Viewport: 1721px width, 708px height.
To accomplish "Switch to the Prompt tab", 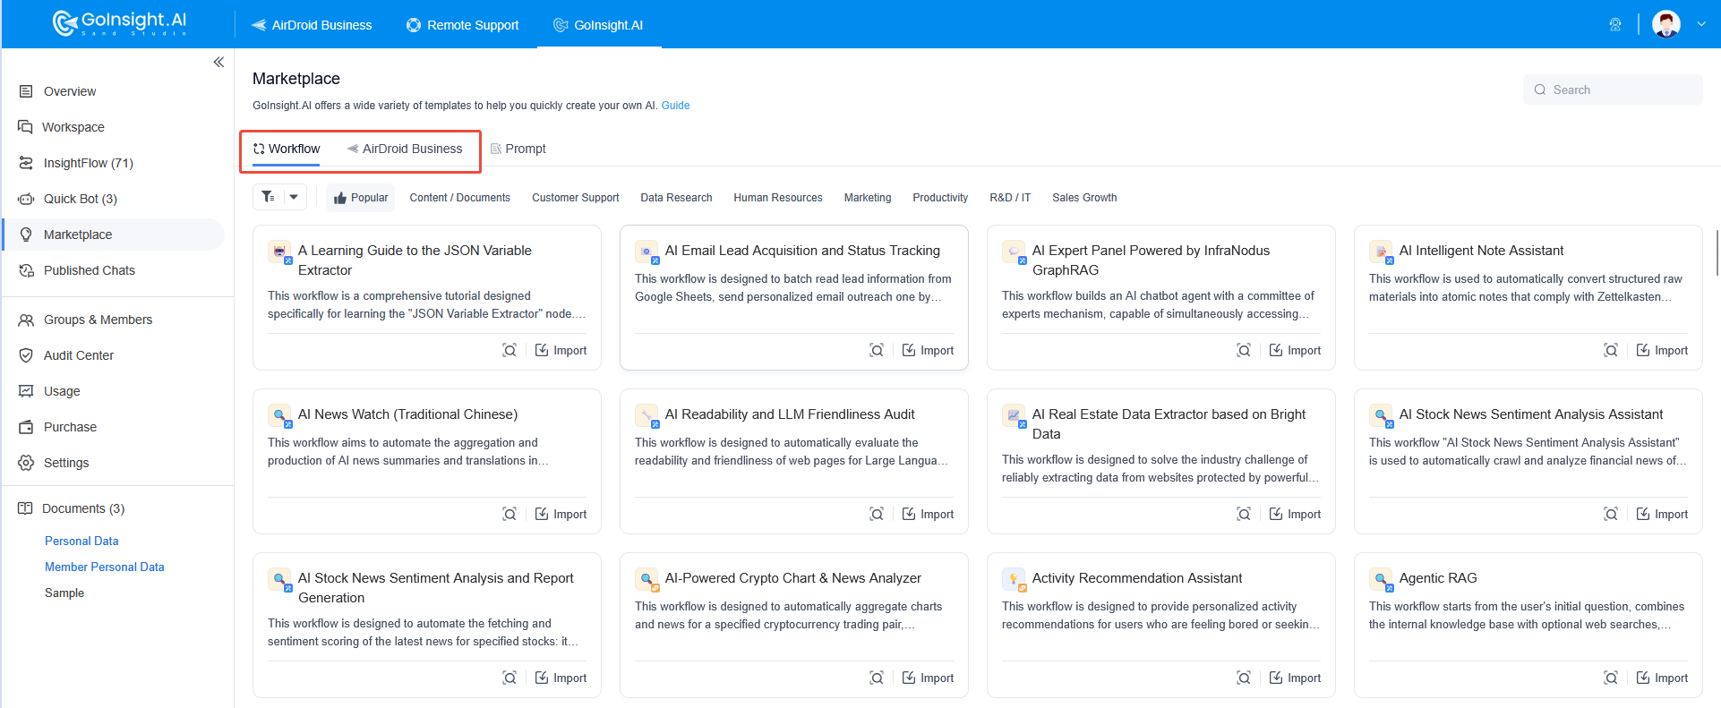I will coord(518,149).
